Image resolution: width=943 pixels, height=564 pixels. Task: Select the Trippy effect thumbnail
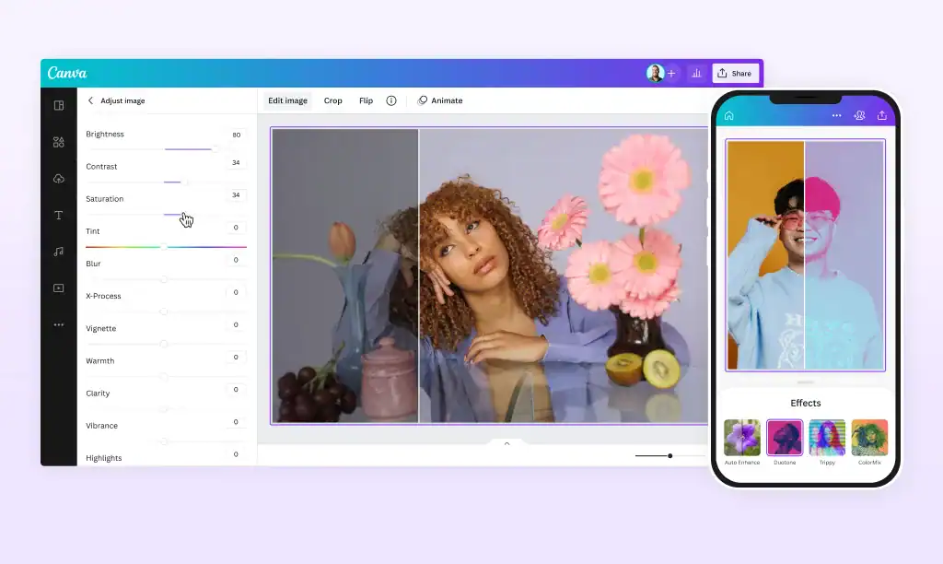[827, 438]
